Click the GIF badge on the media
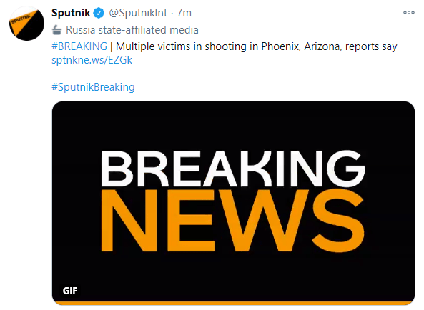Image resolution: width=424 pixels, height=310 pixels. (x=70, y=291)
